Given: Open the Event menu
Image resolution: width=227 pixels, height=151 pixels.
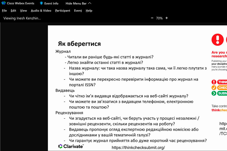Looking at the screenshot, I should click(78, 11).
